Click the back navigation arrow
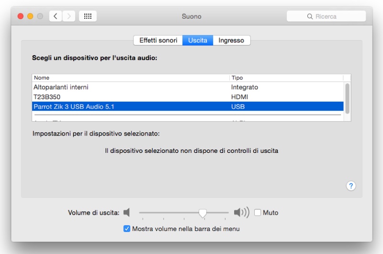 coord(56,16)
